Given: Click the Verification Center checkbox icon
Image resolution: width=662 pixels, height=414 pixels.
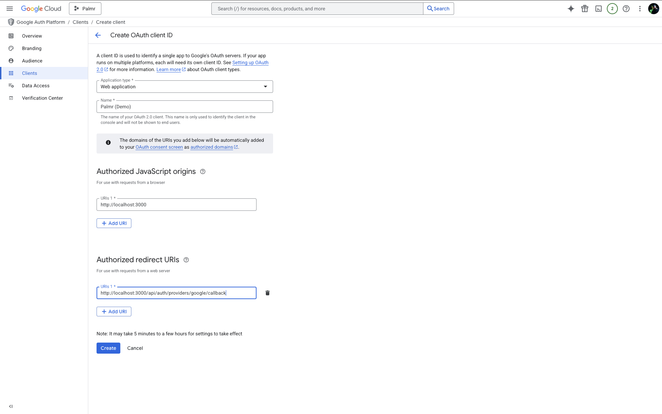Looking at the screenshot, I should [11, 98].
